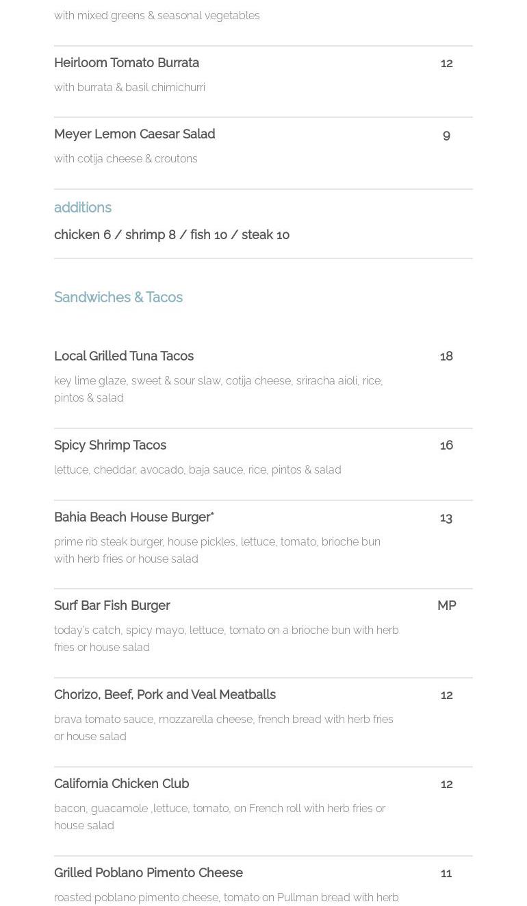Choose the Spicy Shrimp Tacos item
The image size is (527, 906).
pos(110,445)
